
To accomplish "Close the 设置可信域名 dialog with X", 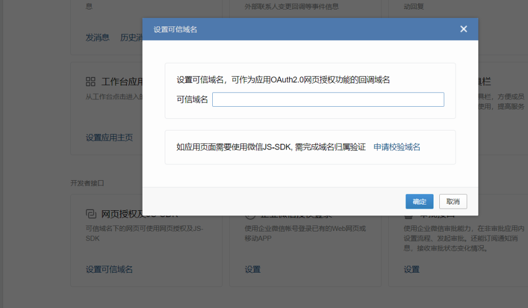I will pyautogui.click(x=464, y=29).
